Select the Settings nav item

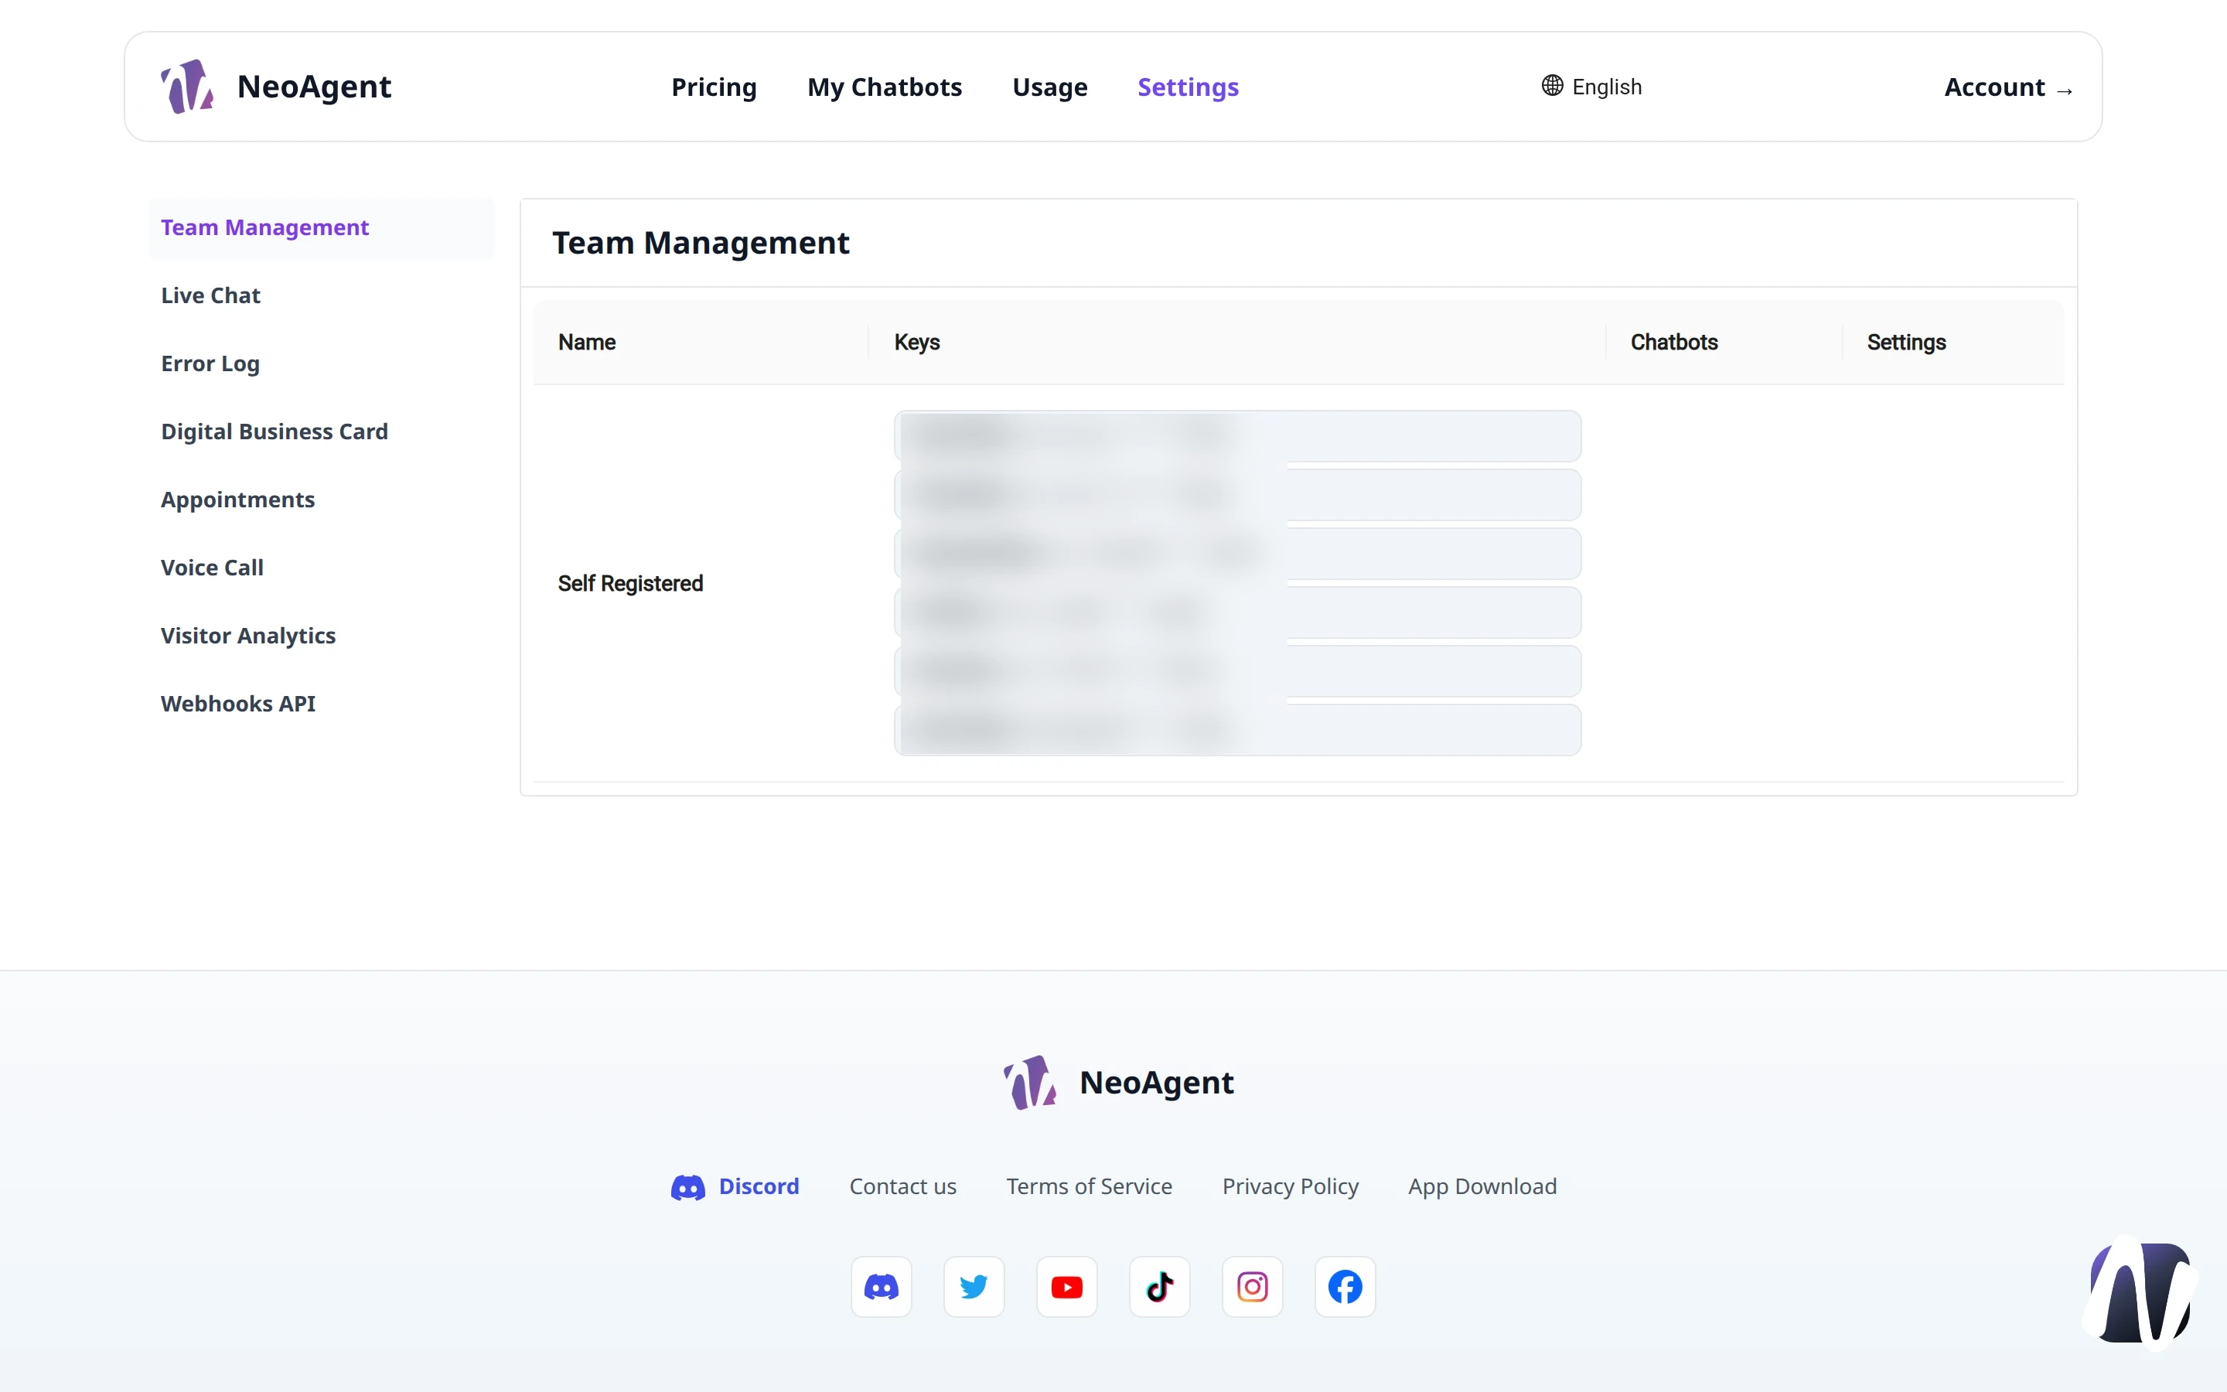point(1187,87)
